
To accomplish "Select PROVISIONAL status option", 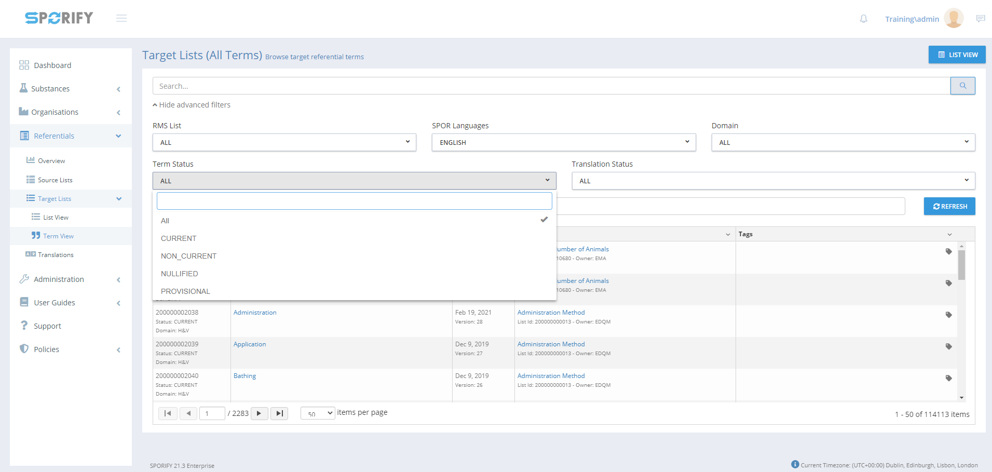I will pyautogui.click(x=185, y=291).
